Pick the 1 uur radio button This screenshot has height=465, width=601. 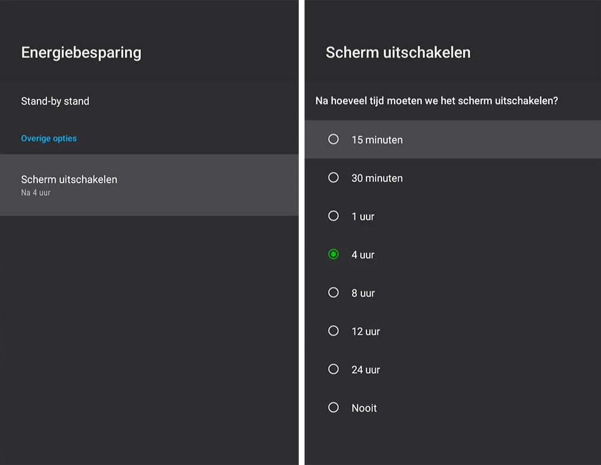[x=333, y=216]
